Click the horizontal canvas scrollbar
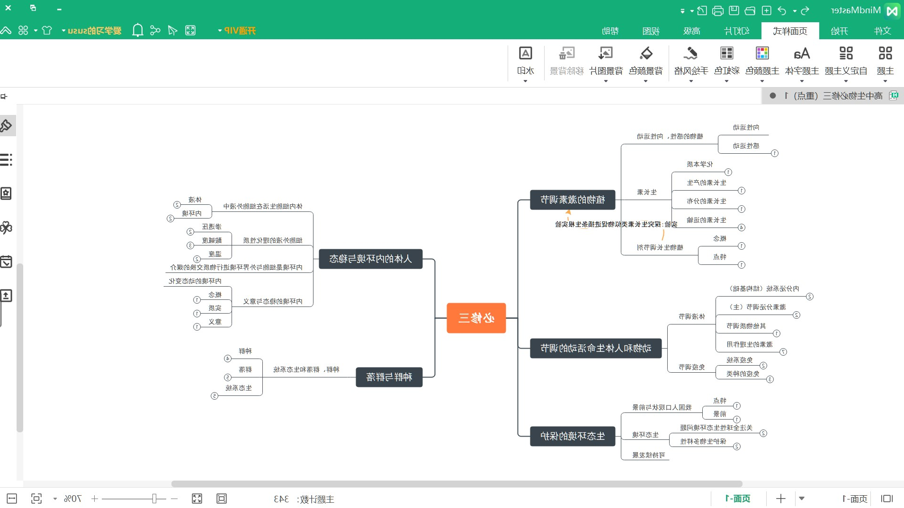The width and height of the screenshot is (904, 508). [457, 484]
